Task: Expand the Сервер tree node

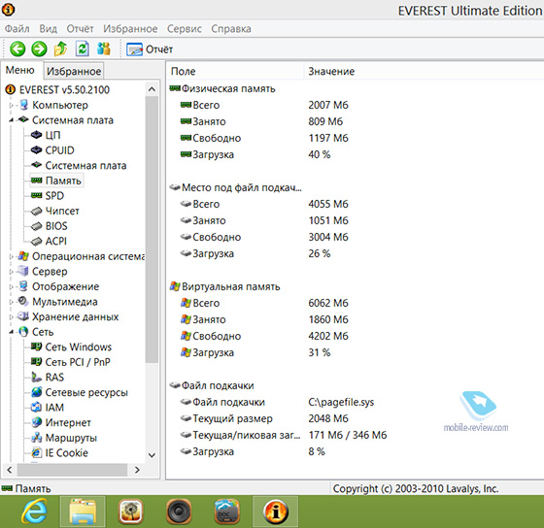Action: tap(11, 272)
